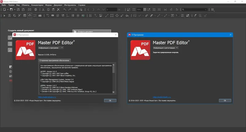This screenshot has width=246, height=132.
Task: Select the snapshot camera tool
Action: pos(40,16)
